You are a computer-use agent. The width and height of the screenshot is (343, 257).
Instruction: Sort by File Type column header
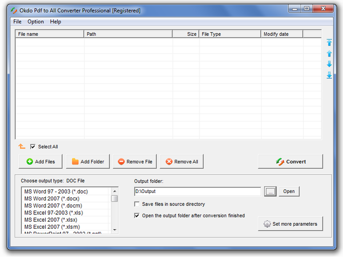pos(230,34)
